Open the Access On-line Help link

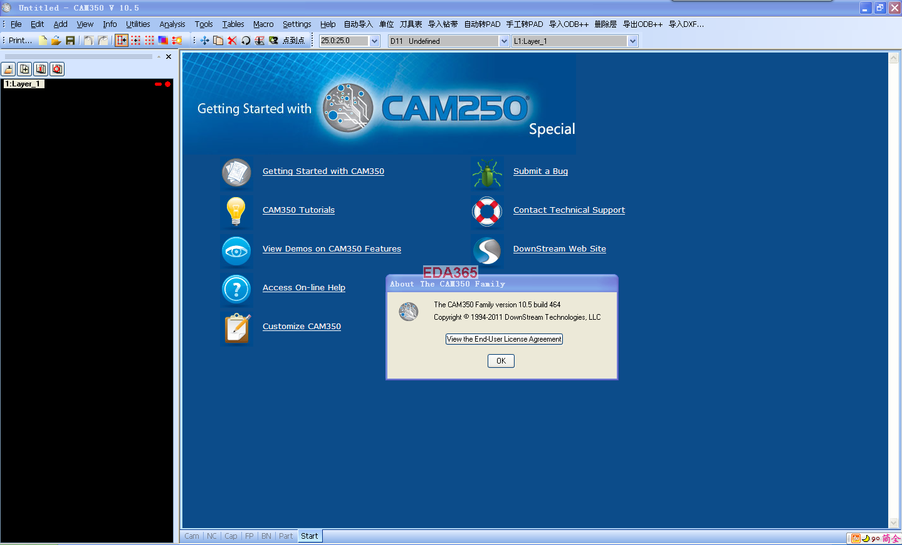point(304,288)
